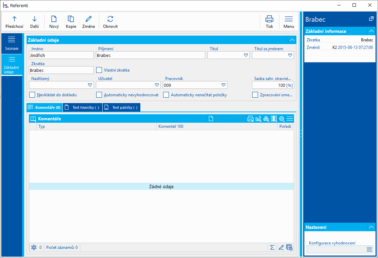378x258 pixels.
Task: Switch to Komentáře (0) tab
Action: (45, 107)
